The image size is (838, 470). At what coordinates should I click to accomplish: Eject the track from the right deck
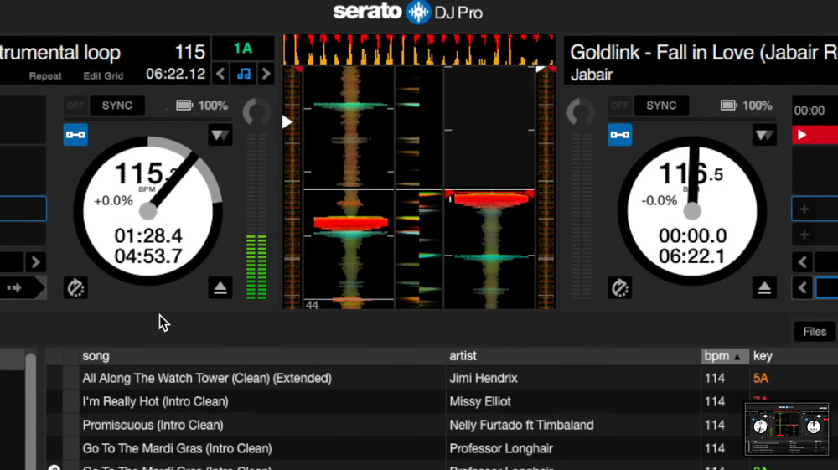pyautogui.click(x=764, y=288)
